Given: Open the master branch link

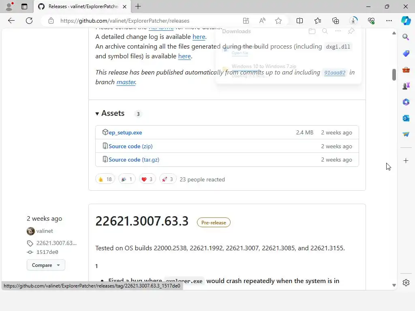Looking at the screenshot, I should click(x=126, y=82).
